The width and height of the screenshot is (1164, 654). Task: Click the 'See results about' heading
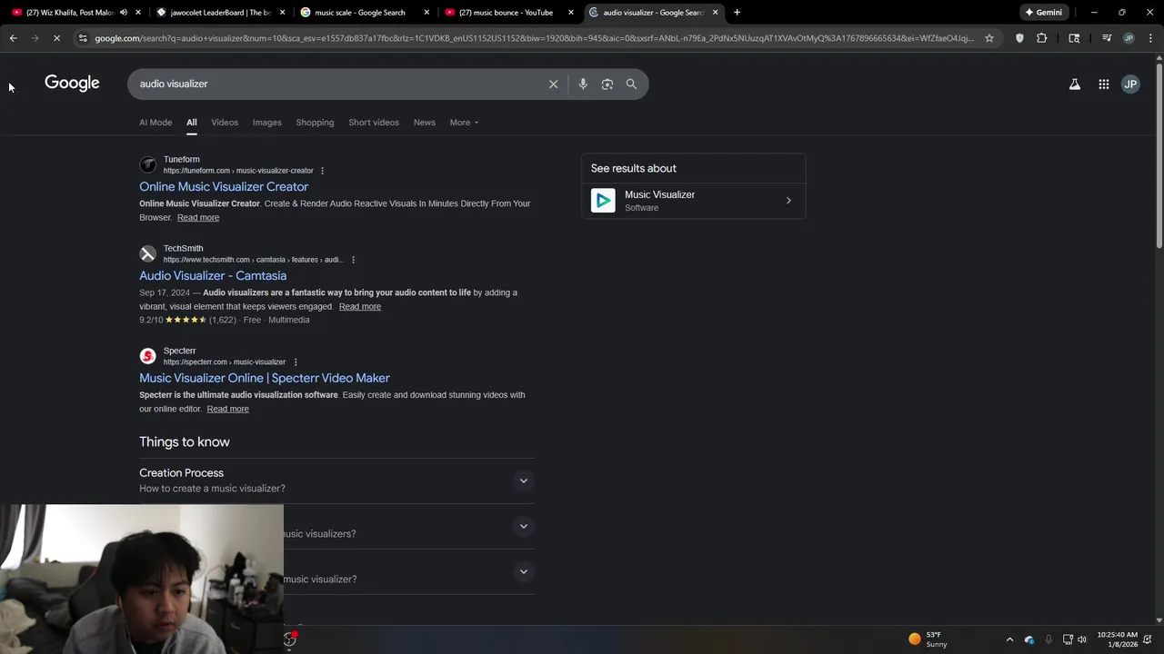pyautogui.click(x=634, y=168)
